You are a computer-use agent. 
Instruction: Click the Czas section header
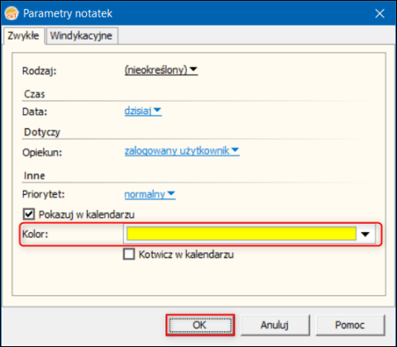point(35,94)
